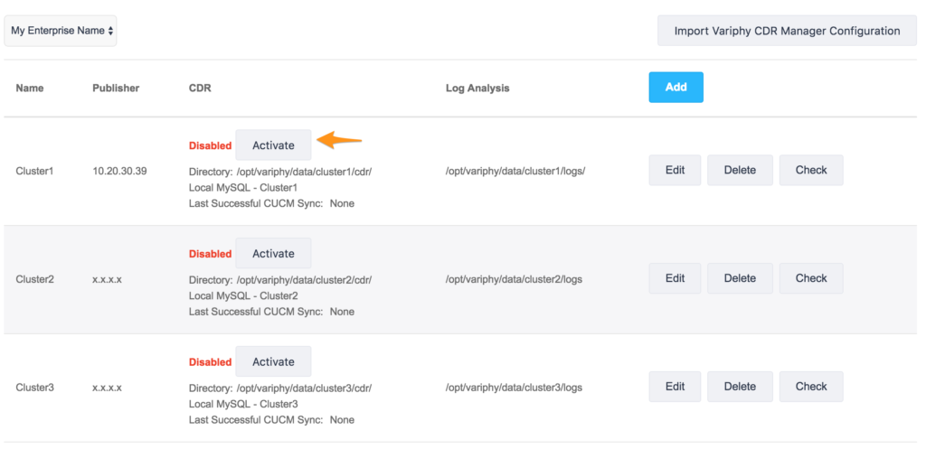Viewport: 926px width, 468px height.
Task: Delete the Cluster2 entry
Action: pyautogui.click(x=740, y=278)
